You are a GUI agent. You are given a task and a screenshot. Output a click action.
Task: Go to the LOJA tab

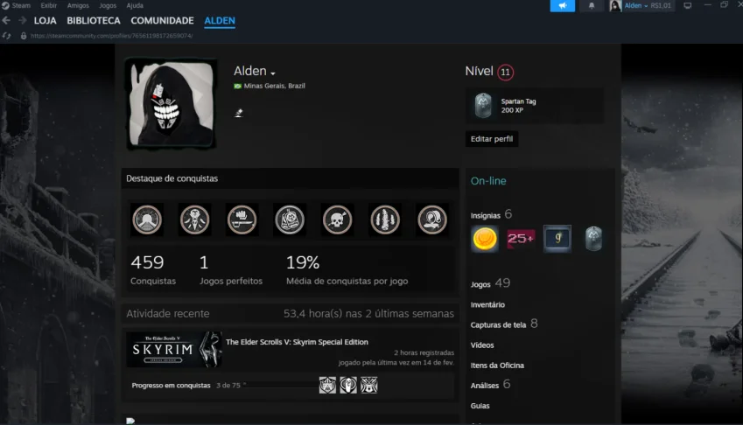coord(45,21)
